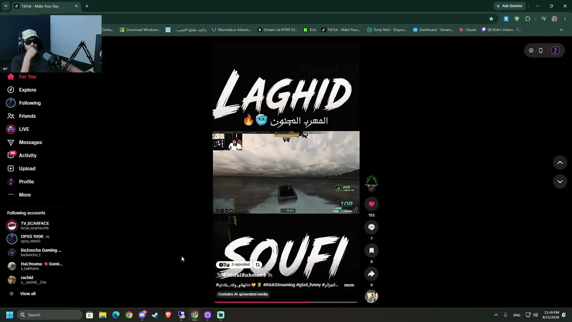Show hidden system tray icons
The height and width of the screenshot is (322, 572).
point(496,315)
